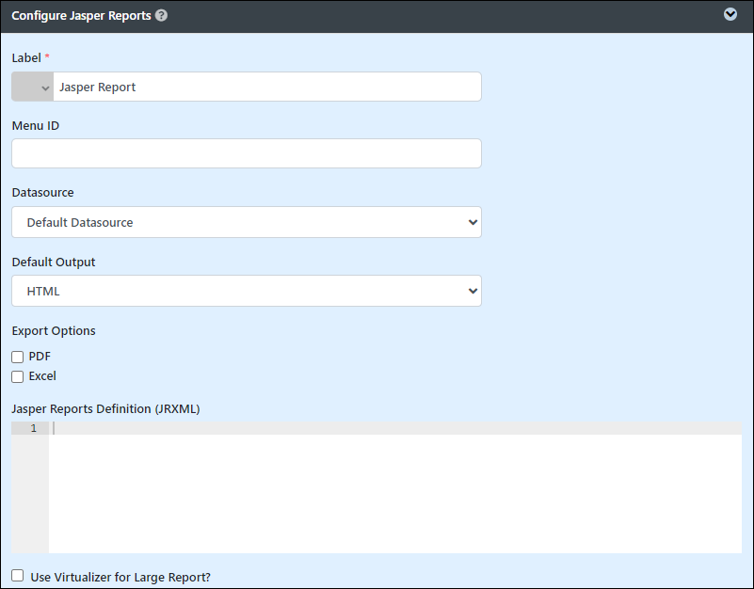
Task: Click the Configure Jasper Reports header title
Action: (81, 15)
